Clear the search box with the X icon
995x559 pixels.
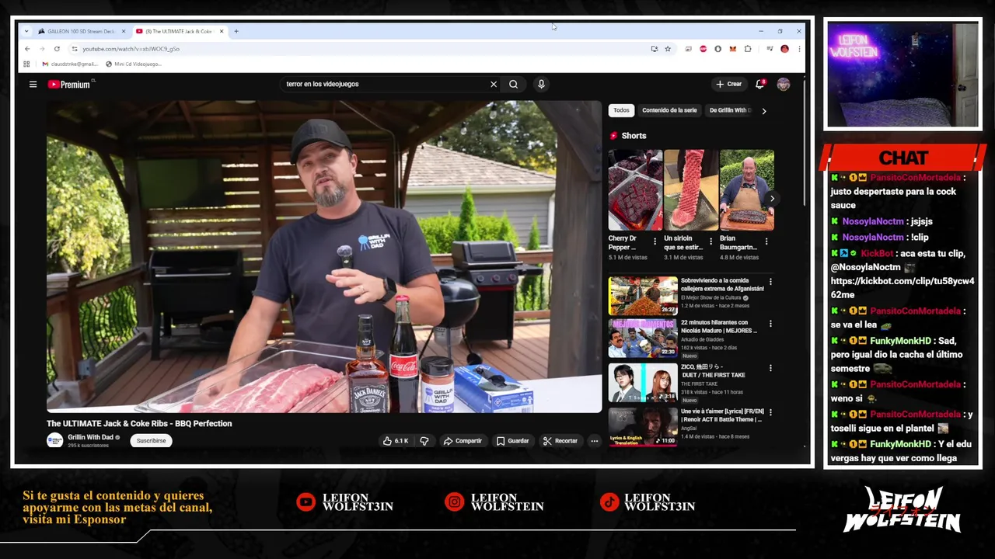[x=493, y=84]
